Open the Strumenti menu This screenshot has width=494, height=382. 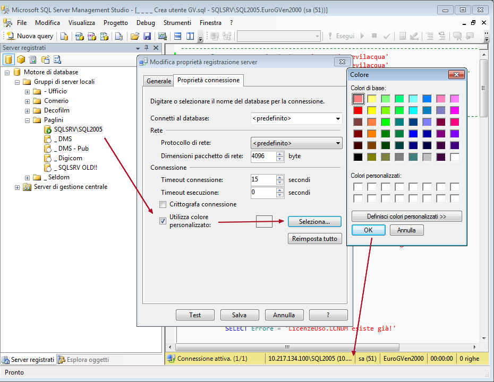click(x=177, y=23)
